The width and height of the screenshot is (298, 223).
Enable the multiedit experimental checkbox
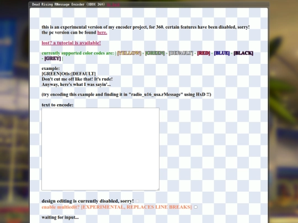coord(195,207)
